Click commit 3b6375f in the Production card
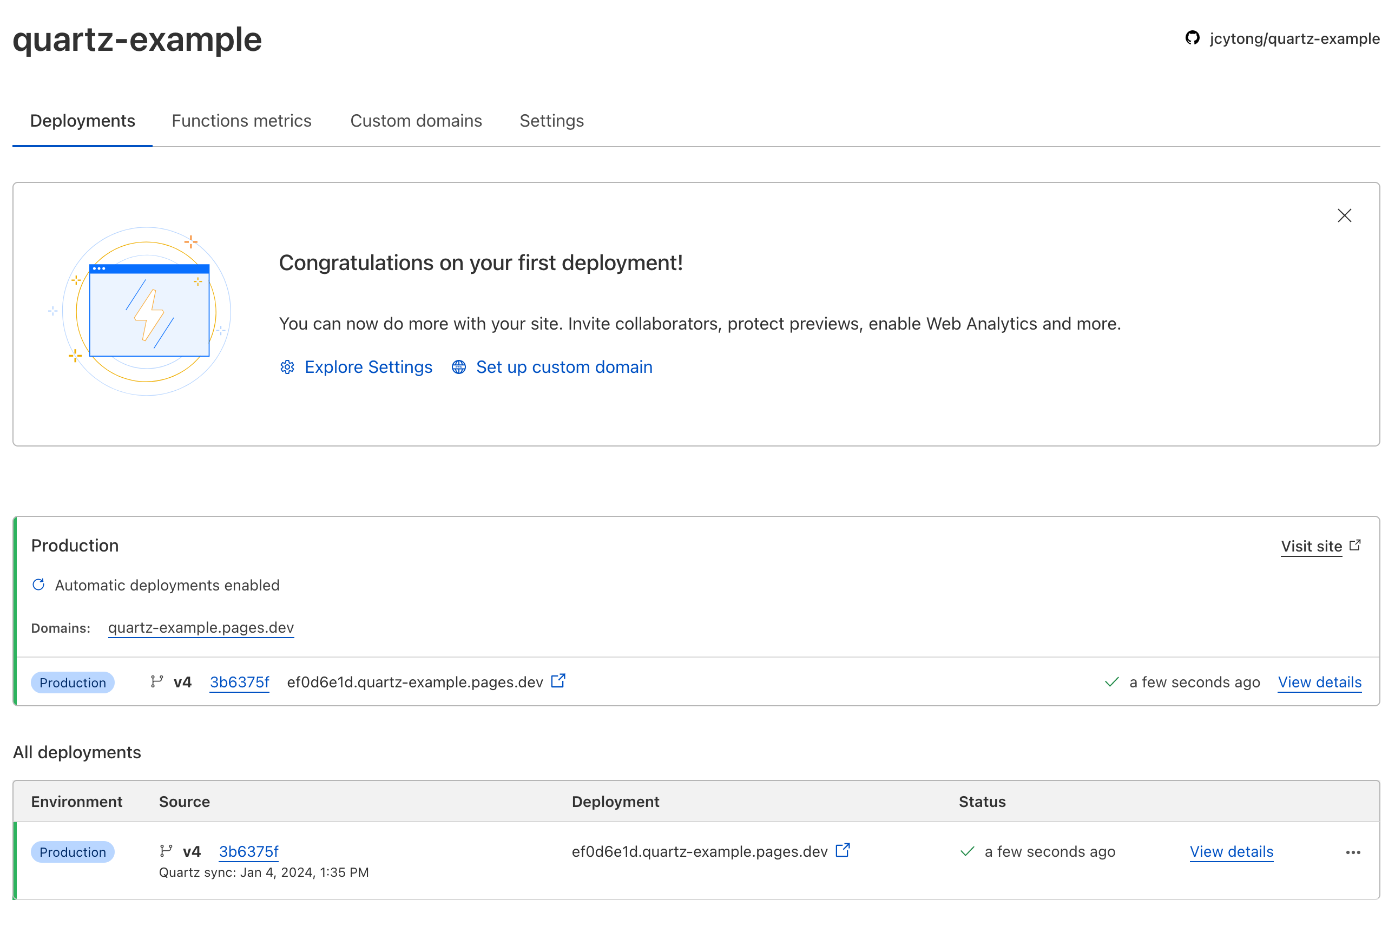The height and width of the screenshot is (932, 1395). 239,682
